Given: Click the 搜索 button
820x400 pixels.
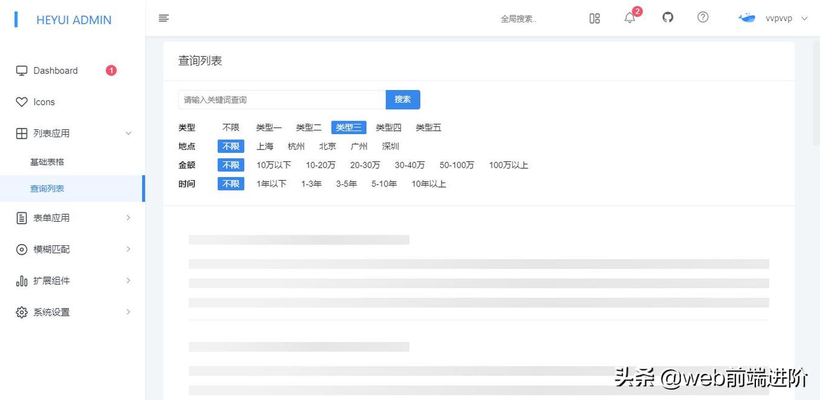Looking at the screenshot, I should (403, 99).
